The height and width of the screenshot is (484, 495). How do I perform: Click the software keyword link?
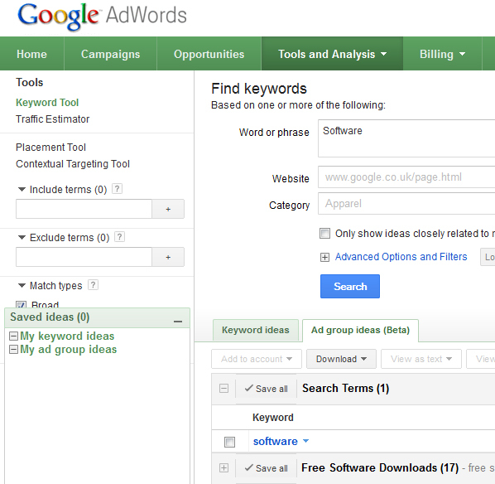[276, 442]
